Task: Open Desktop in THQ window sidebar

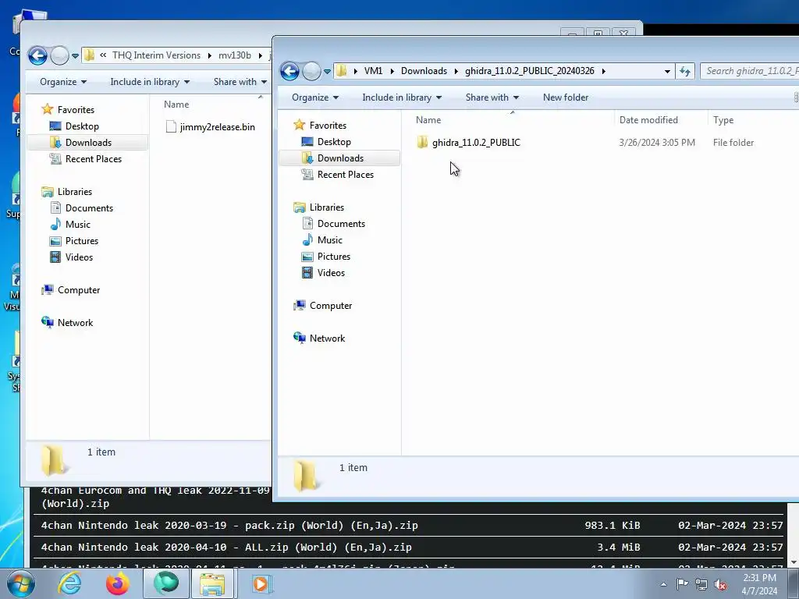Action: click(82, 126)
